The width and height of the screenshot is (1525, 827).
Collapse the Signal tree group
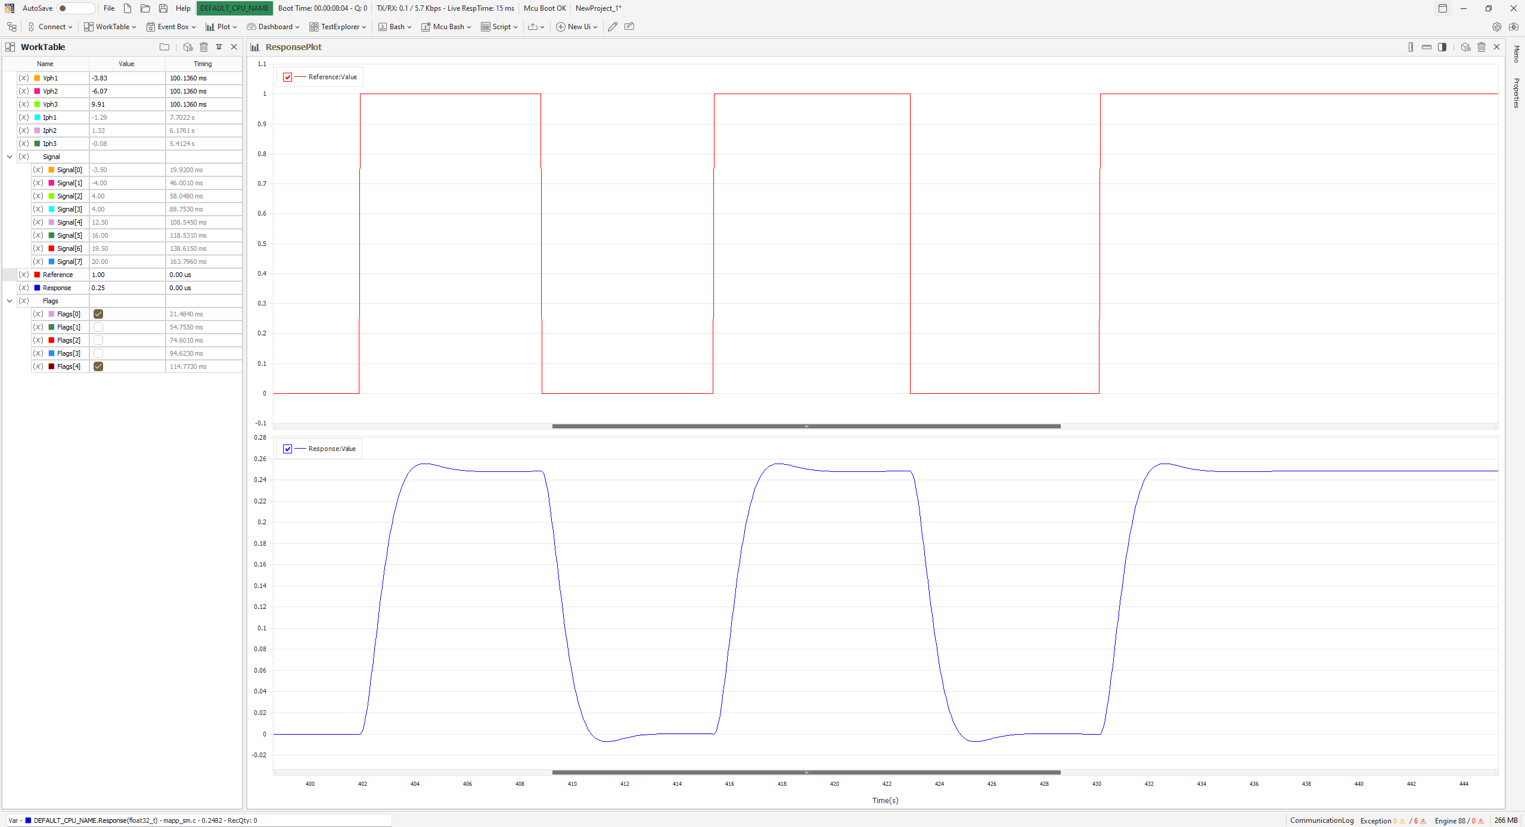point(10,157)
